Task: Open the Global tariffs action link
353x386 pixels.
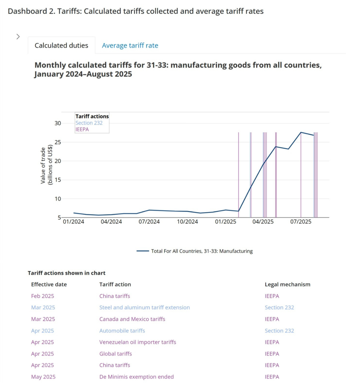Action: pos(116,354)
